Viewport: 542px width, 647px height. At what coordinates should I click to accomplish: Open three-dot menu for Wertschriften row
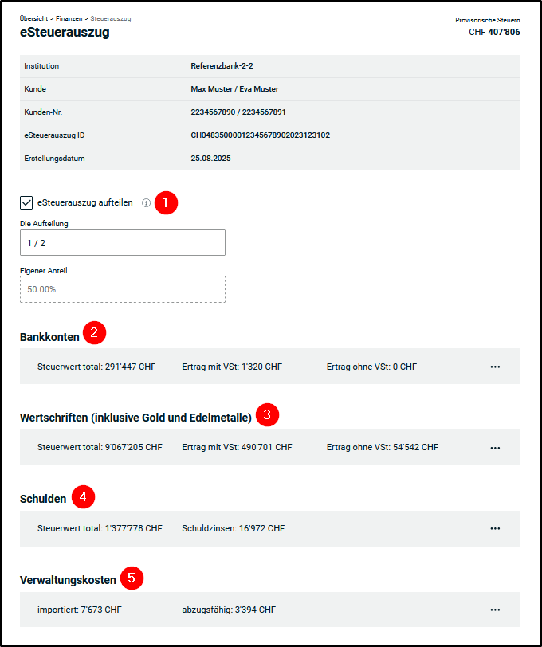pyautogui.click(x=495, y=448)
